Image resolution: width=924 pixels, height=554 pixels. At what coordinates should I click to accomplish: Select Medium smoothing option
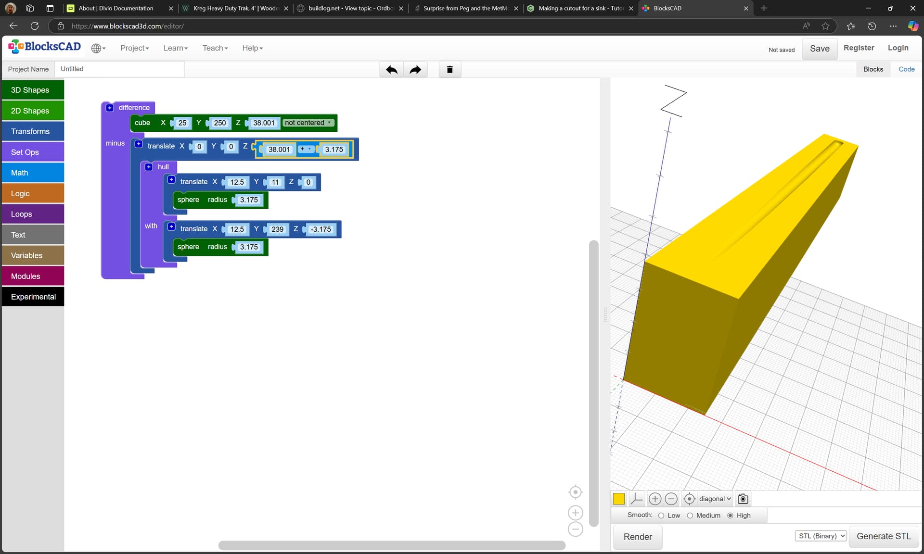[690, 516]
